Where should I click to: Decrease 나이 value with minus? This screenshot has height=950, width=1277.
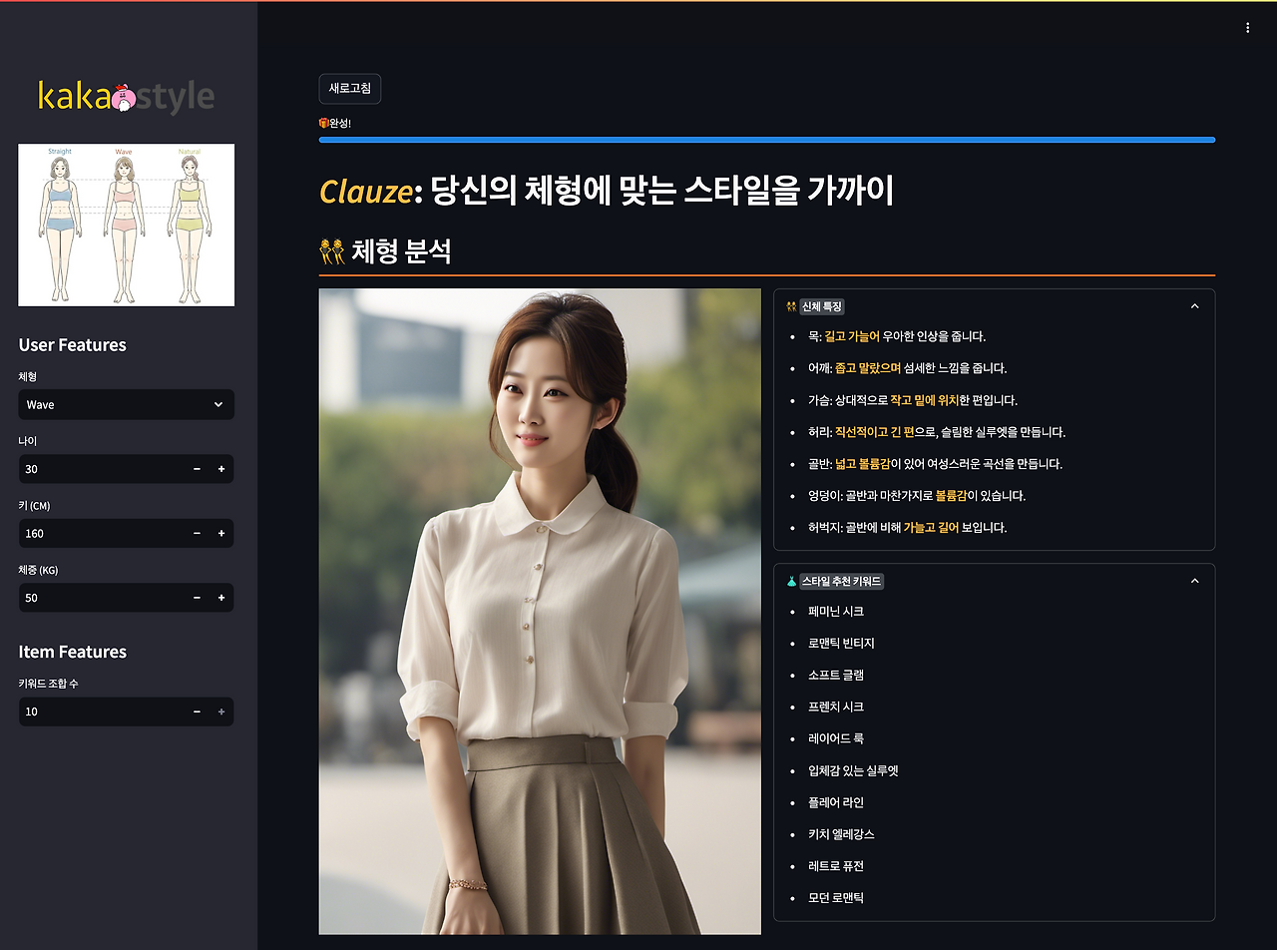coord(197,469)
